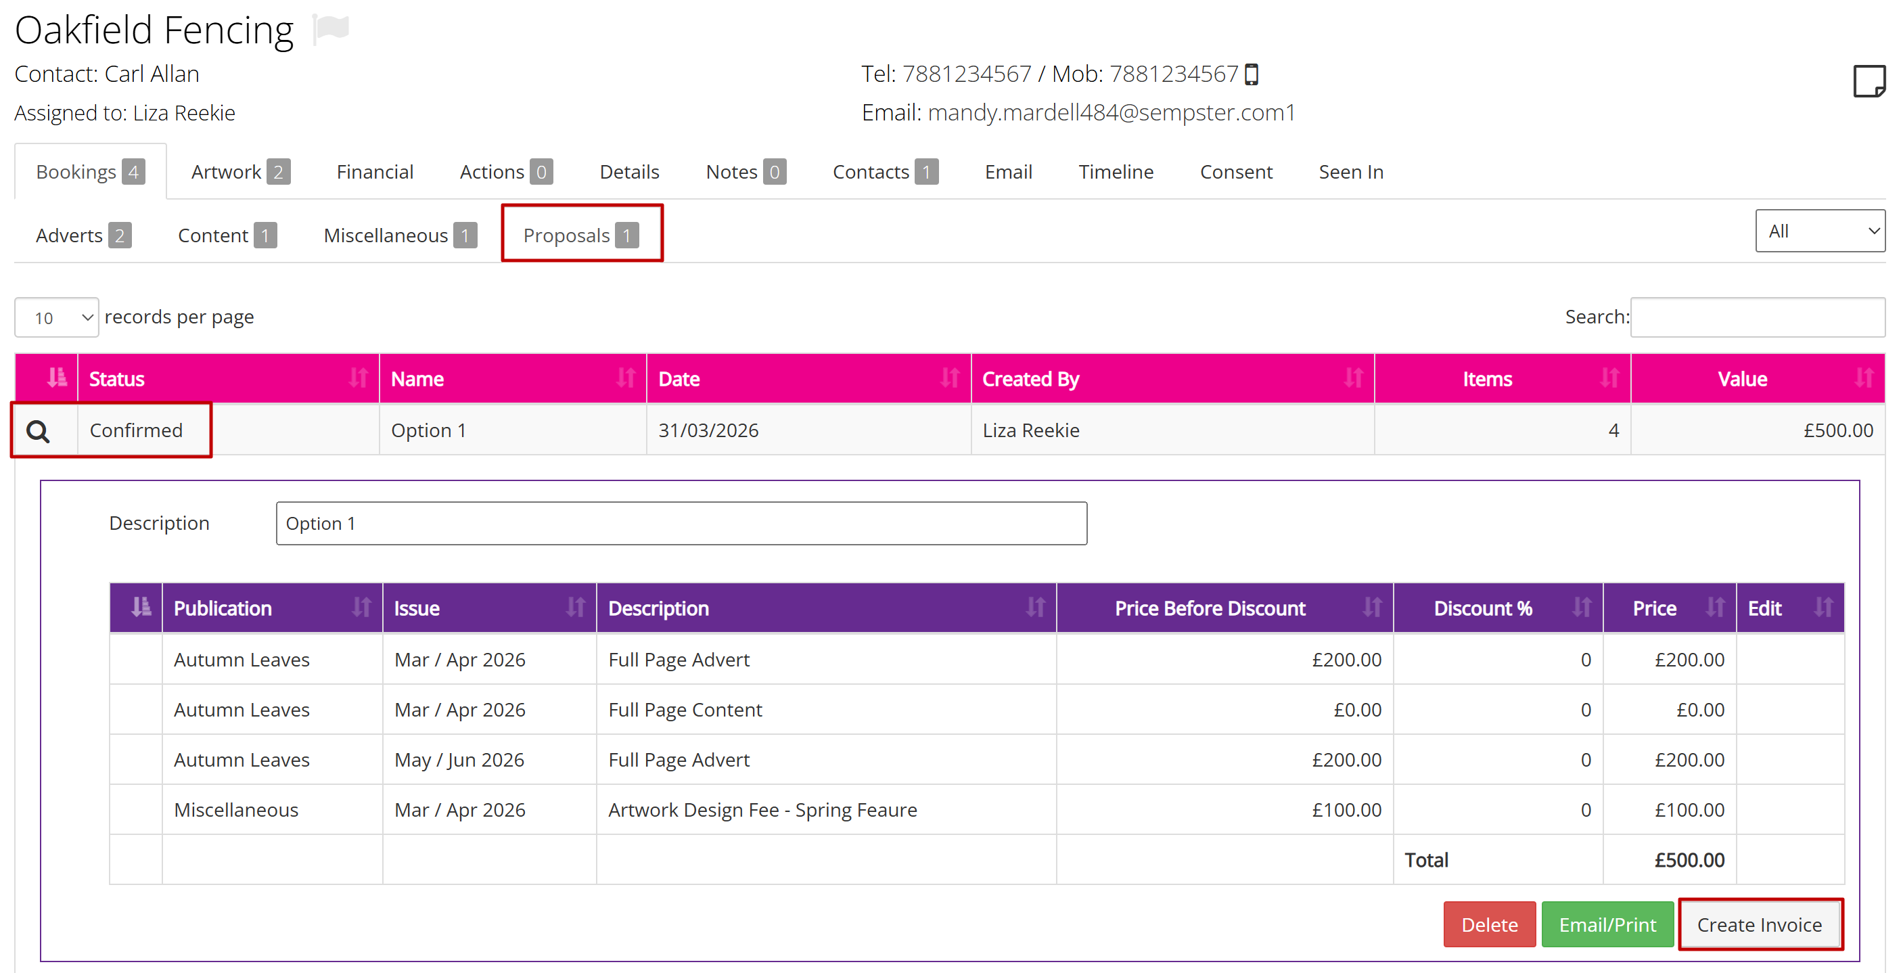Open the Actions tab
1901x973 pixels.
506,172
